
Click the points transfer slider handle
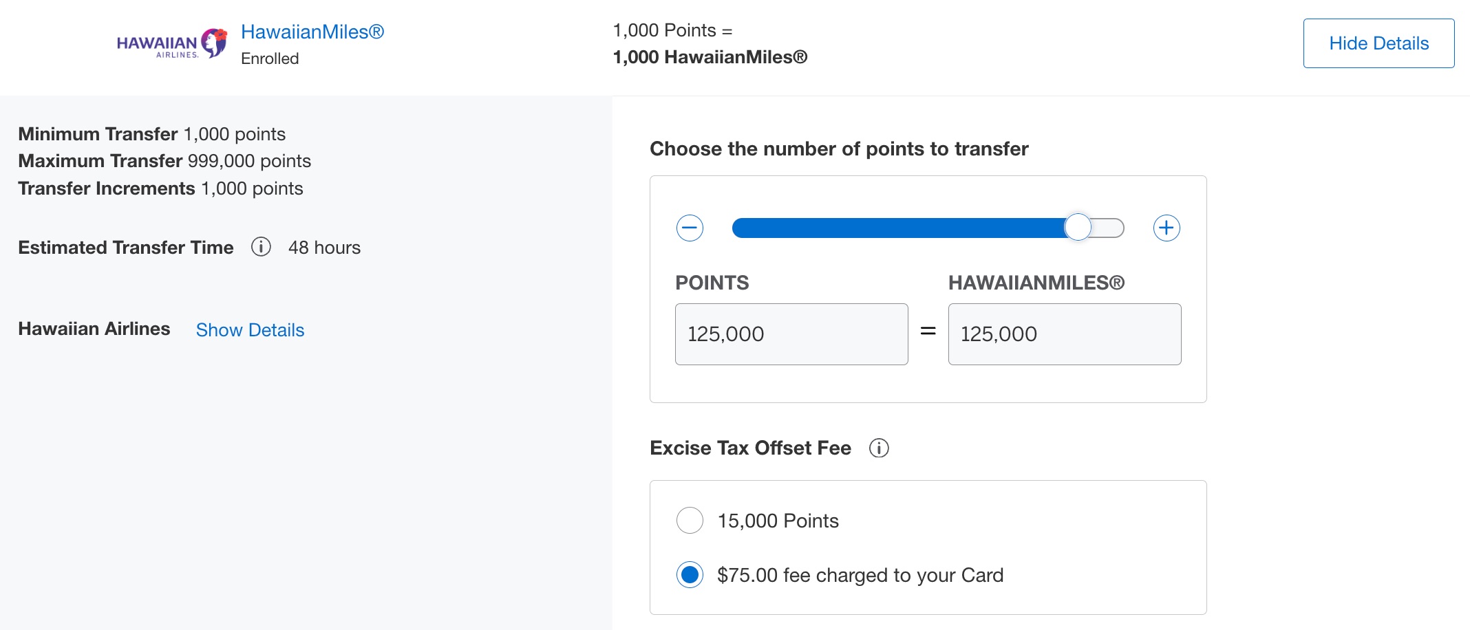click(1078, 227)
